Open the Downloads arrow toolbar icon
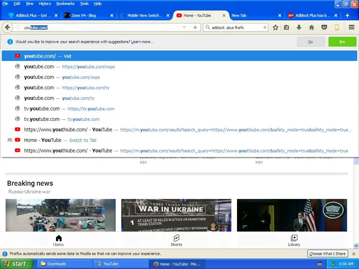The width and height of the screenshot is (359, 269). pyautogui.click(x=299, y=27)
